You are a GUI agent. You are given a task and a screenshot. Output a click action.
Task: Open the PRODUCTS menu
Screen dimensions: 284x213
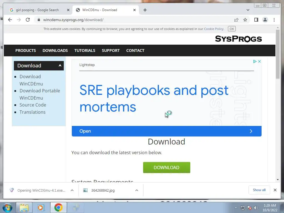[26, 50]
